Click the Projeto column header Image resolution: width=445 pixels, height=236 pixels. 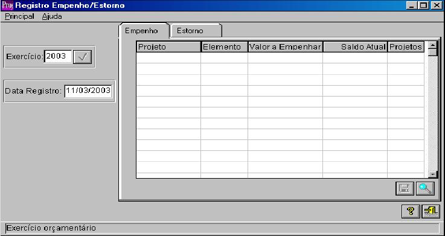pyautogui.click(x=168, y=47)
